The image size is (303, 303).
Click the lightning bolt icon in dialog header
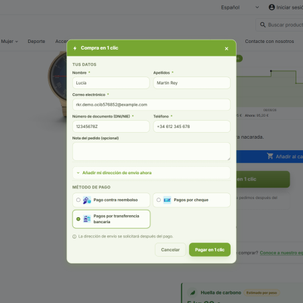click(x=75, y=48)
